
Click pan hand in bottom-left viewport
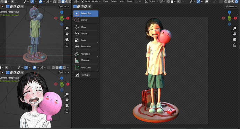point(67,100)
